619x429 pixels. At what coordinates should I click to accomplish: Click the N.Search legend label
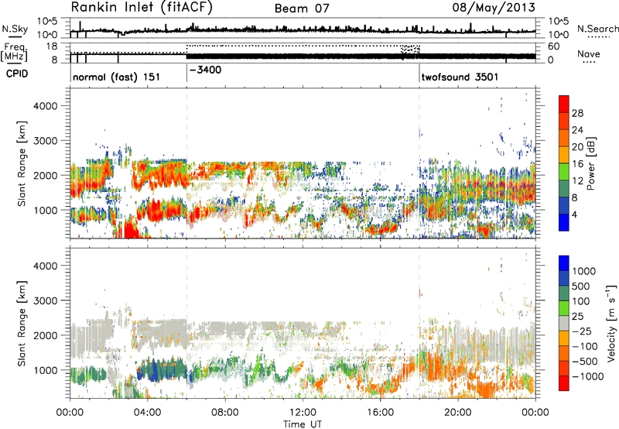(597, 29)
